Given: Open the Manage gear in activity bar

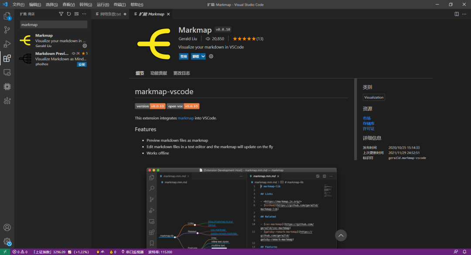Looking at the screenshot, I should click(x=7, y=241).
